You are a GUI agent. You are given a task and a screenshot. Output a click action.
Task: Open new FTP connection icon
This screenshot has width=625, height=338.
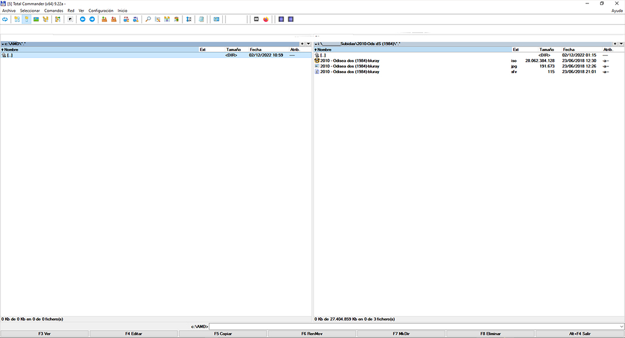(136, 19)
